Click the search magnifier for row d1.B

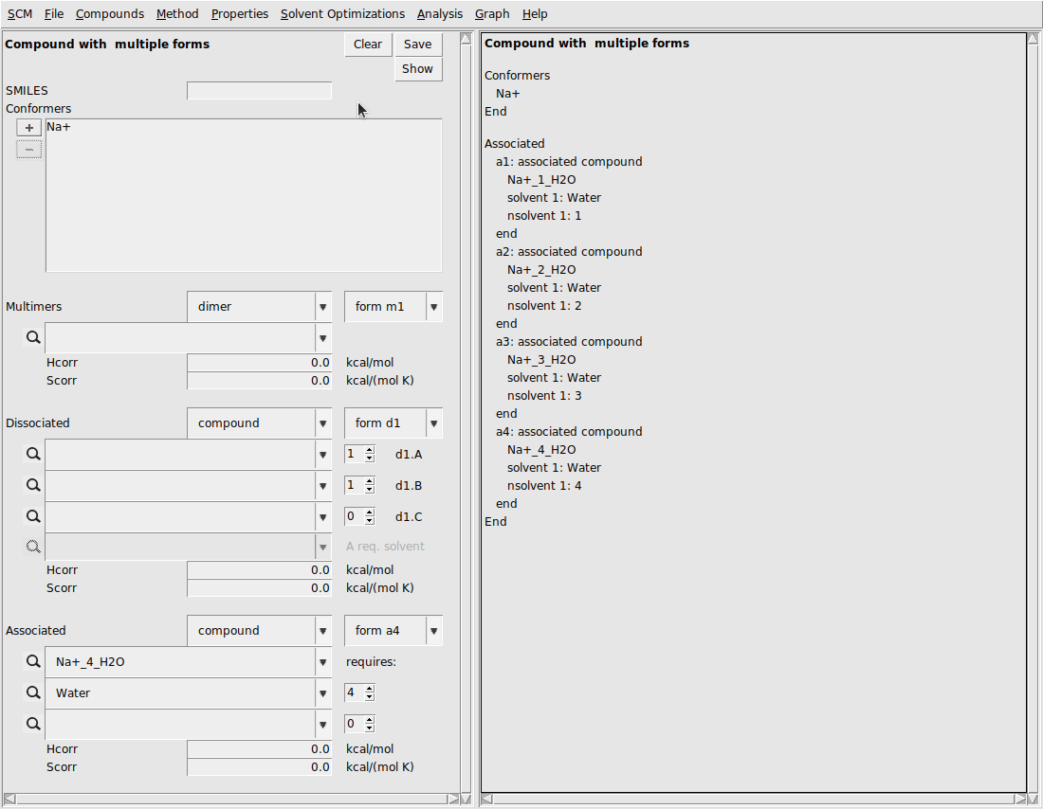(x=32, y=485)
